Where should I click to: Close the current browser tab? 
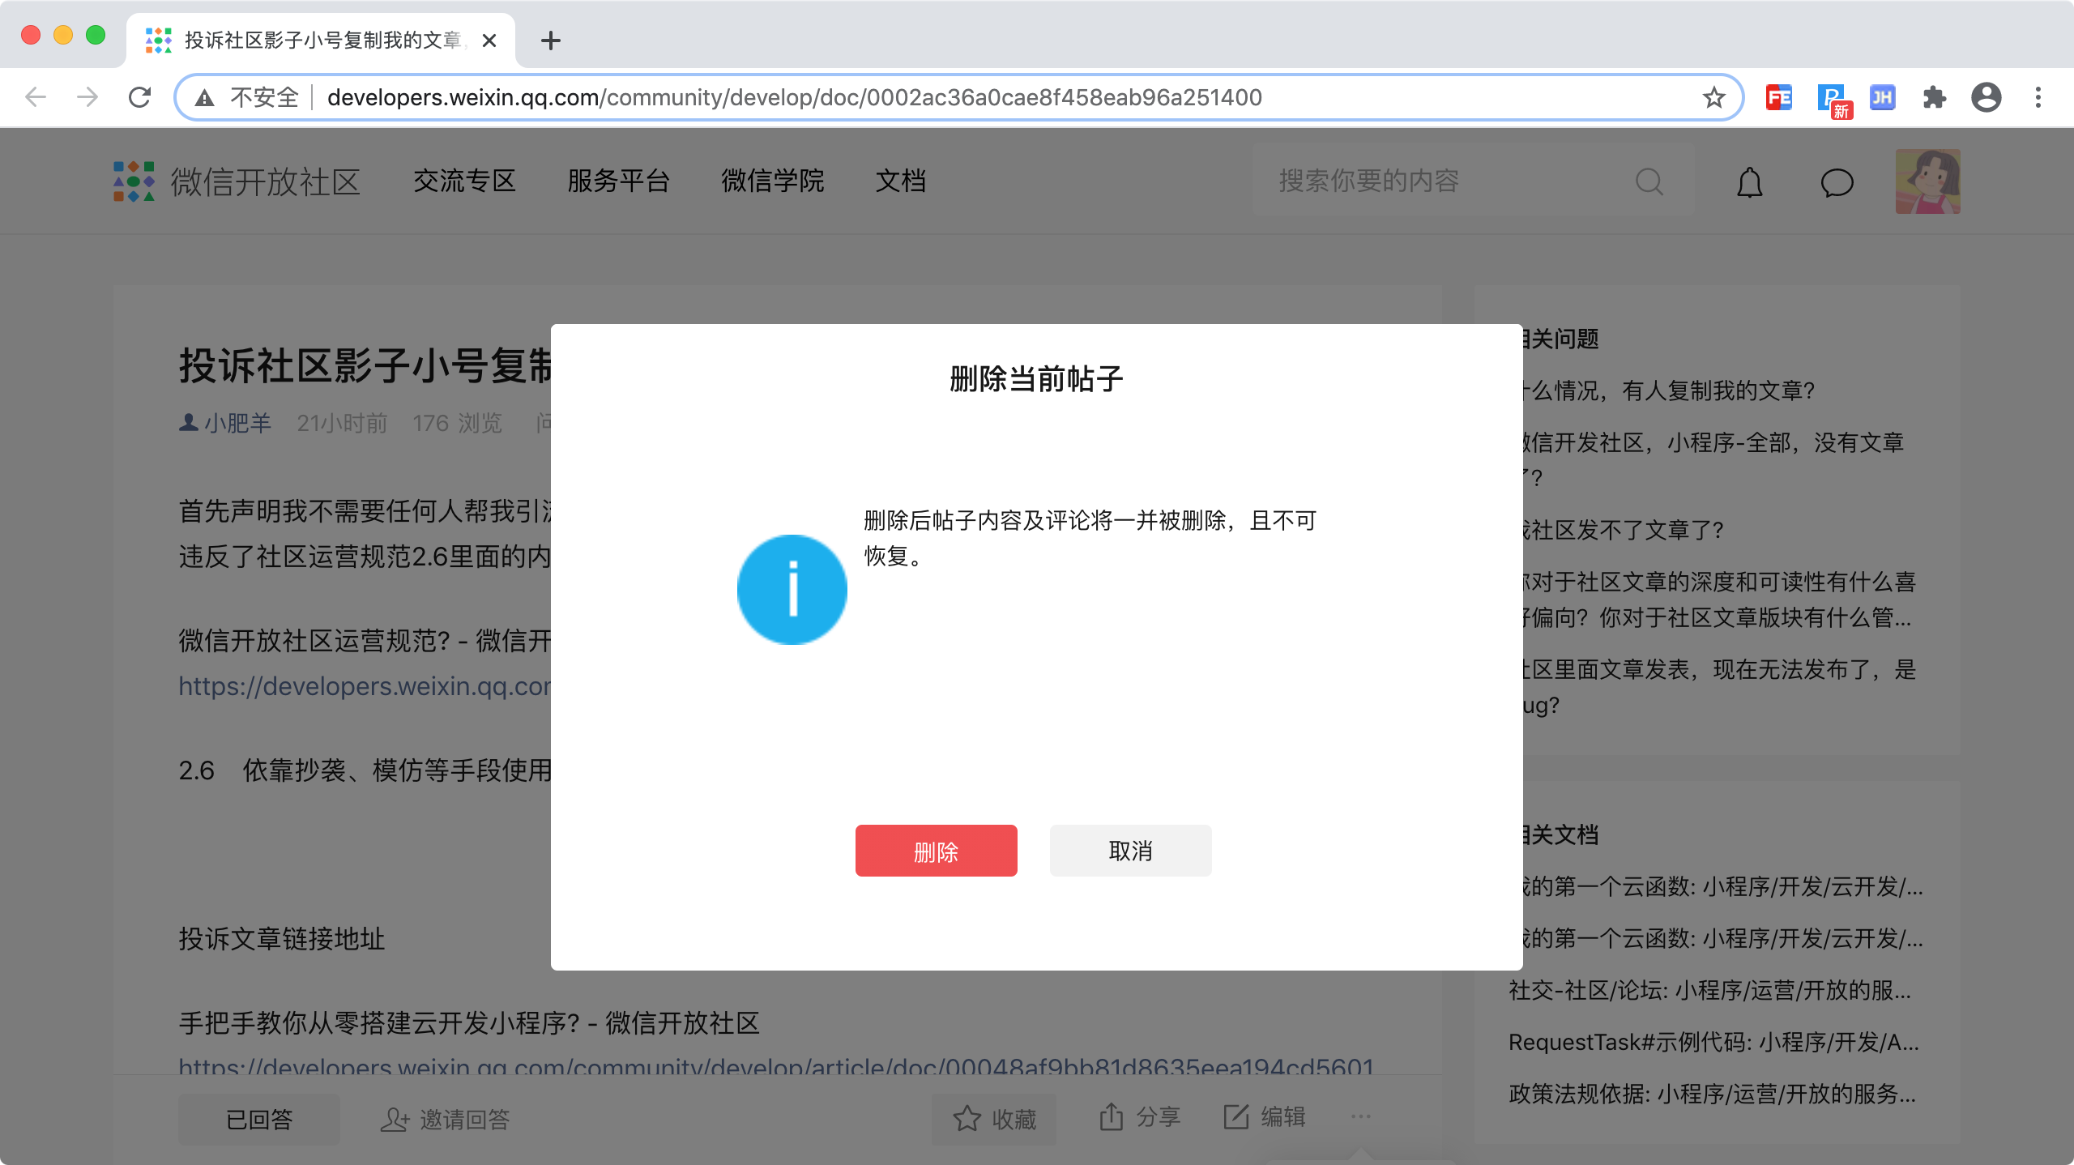pos(489,41)
